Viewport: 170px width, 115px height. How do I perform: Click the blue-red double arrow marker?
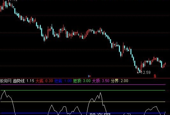coord(90,76)
